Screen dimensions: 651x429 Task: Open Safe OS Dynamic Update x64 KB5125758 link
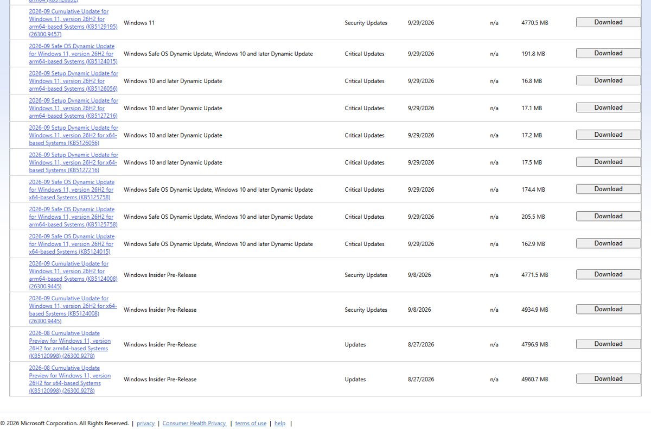click(72, 190)
